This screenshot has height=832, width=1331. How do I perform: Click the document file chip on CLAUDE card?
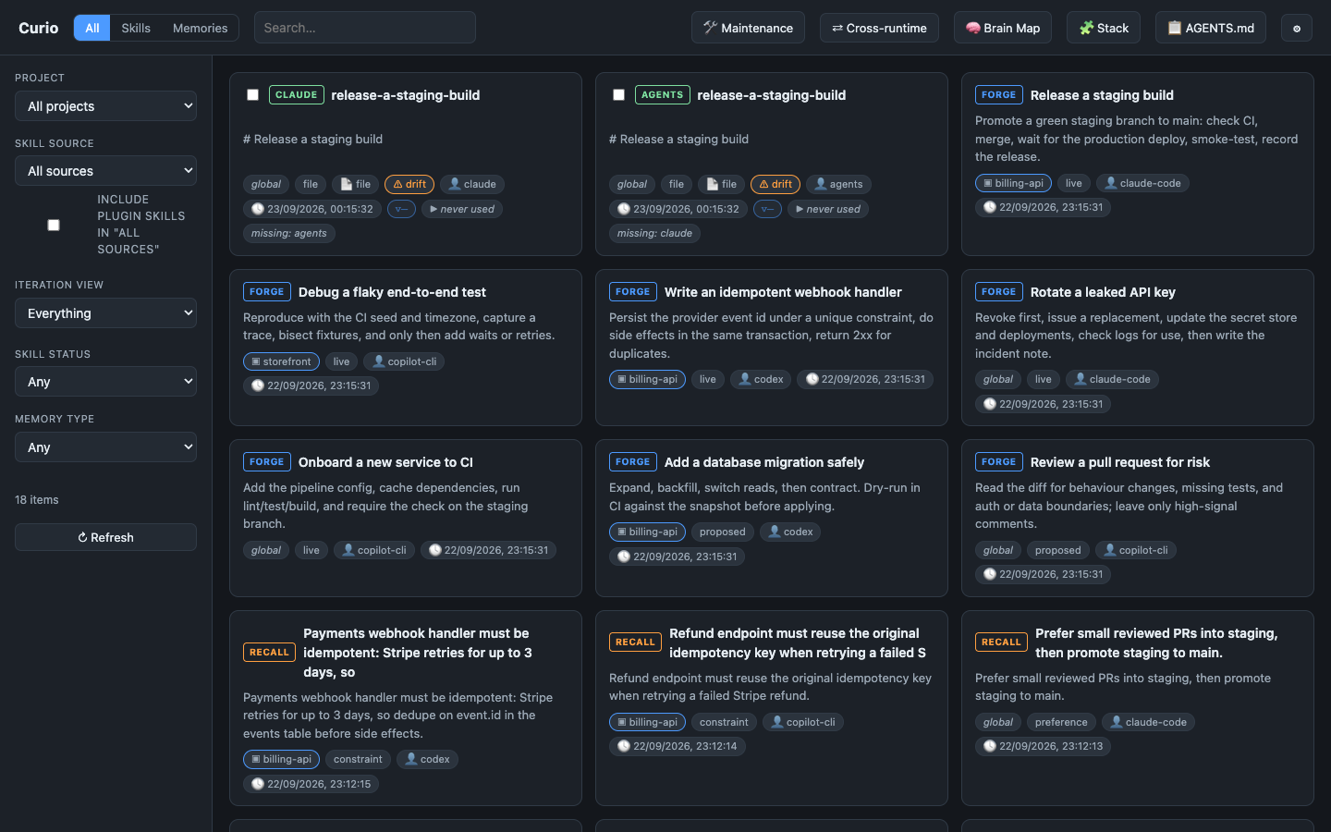(x=356, y=184)
